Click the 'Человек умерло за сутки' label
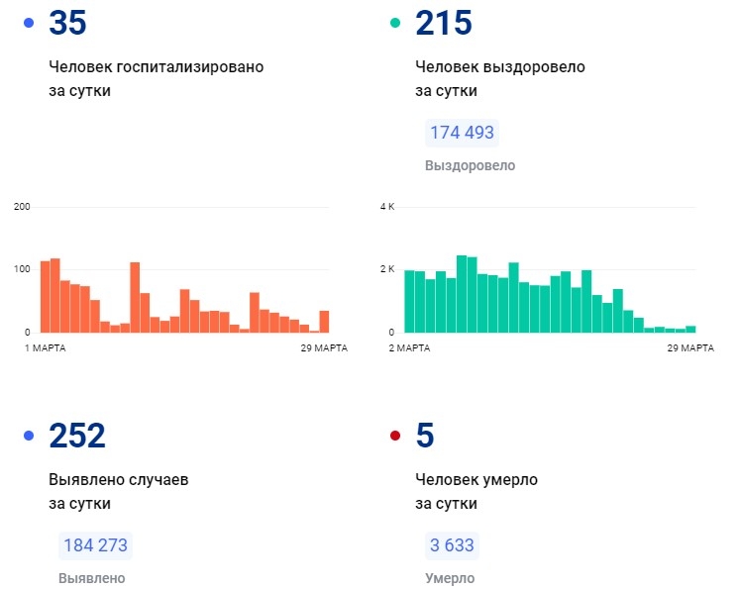 [476, 492]
